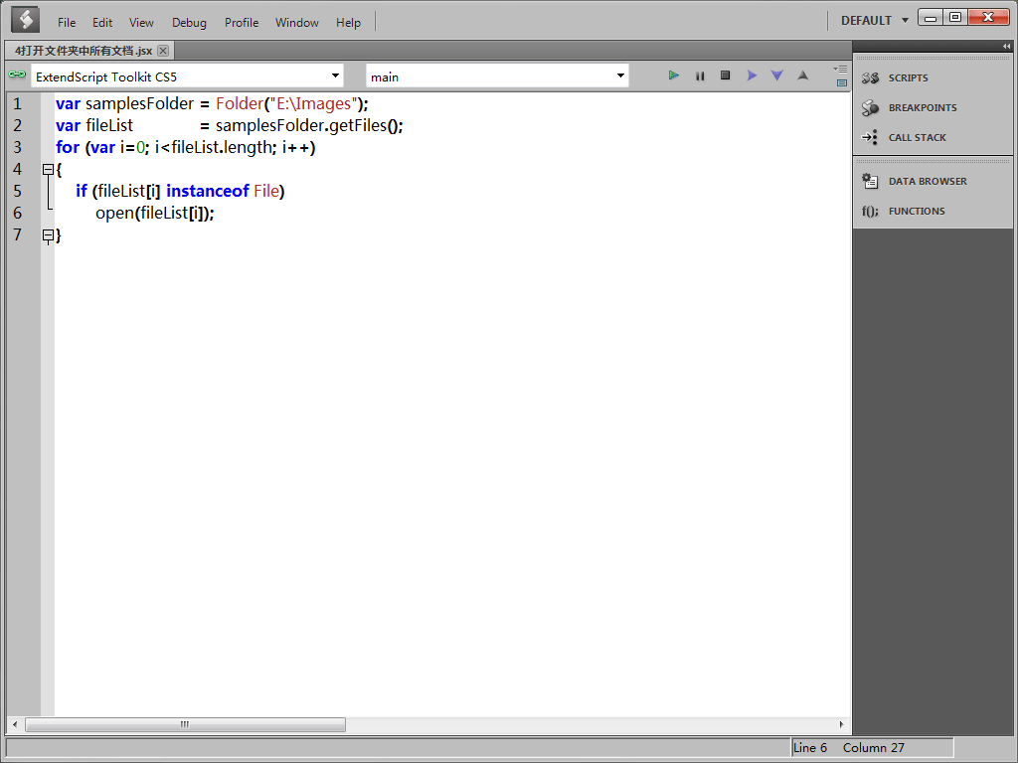Open the Breakpoints panel icon
Image resolution: width=1018 pixels, height=763 pixels.
pos(870,107)
